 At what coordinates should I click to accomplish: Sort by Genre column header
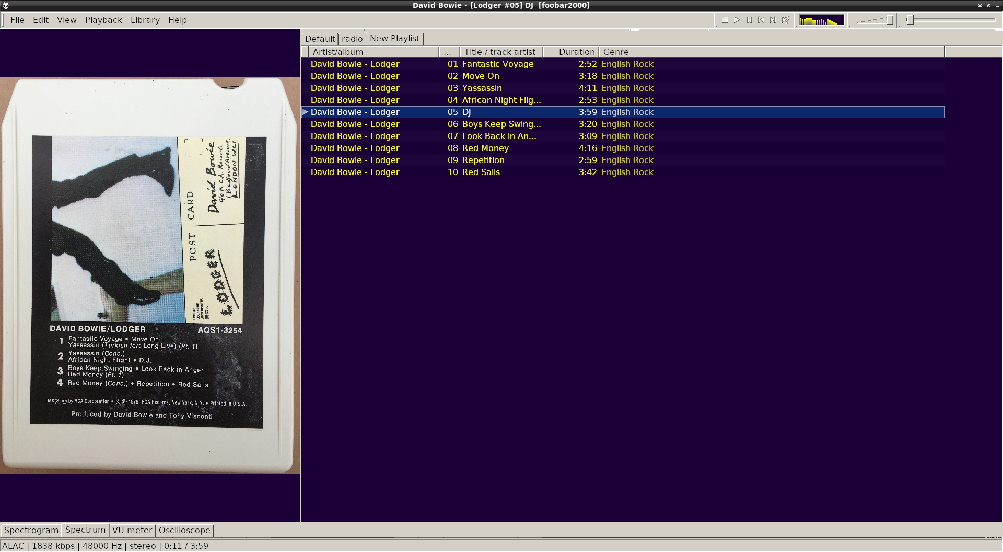[772, 52]
